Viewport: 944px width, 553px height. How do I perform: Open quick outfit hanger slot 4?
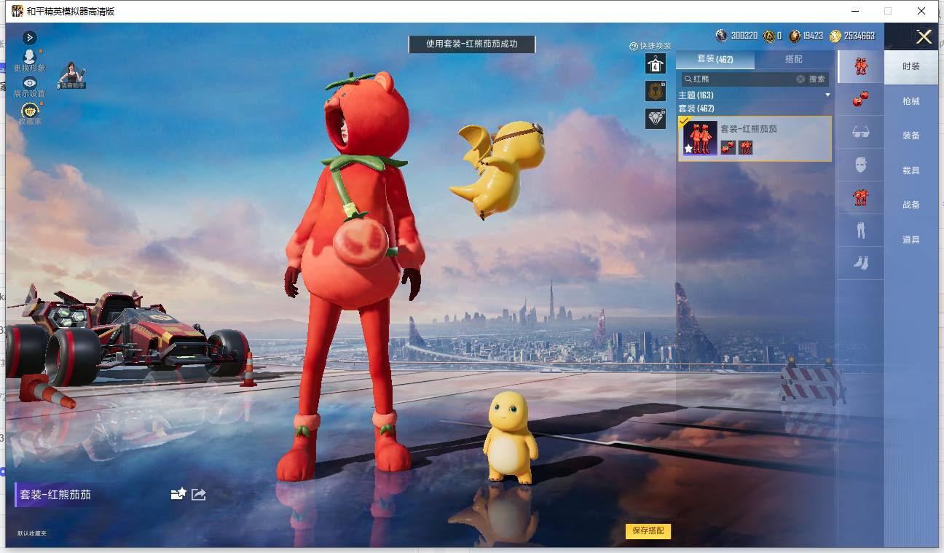click(655, 64)
